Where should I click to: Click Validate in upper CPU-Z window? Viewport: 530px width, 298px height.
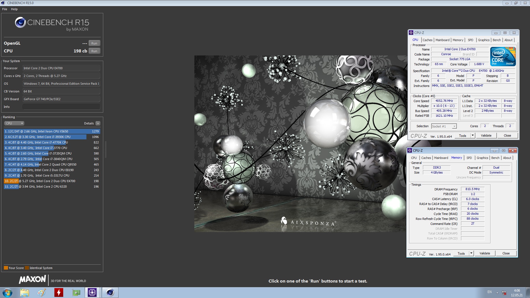[x=486, y=135]
